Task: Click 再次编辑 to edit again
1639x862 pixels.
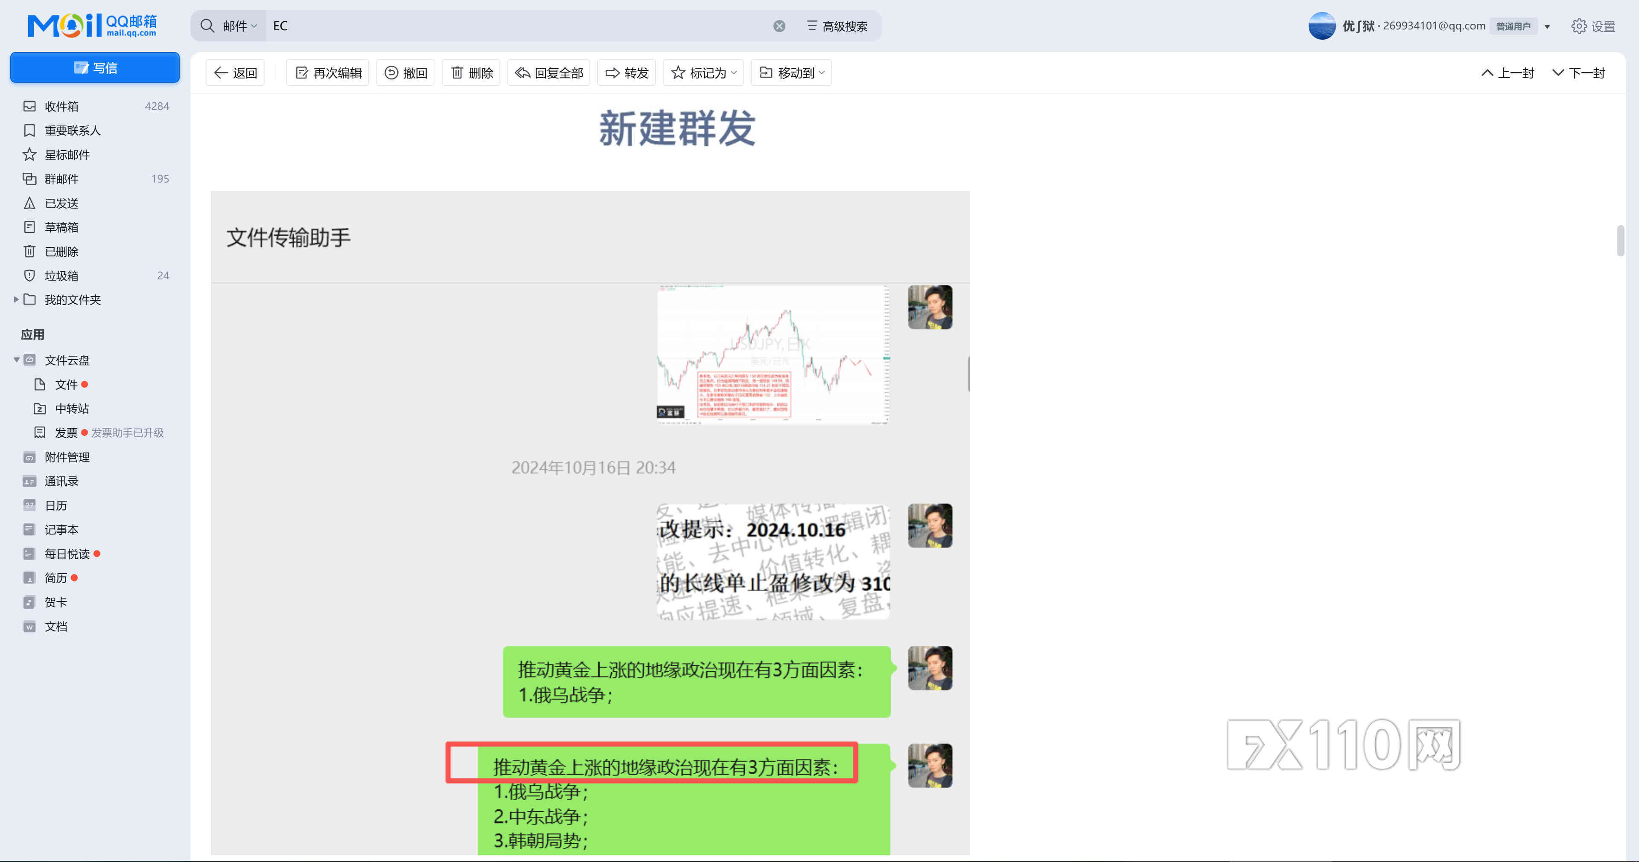Action: click(x=328, y=73)
